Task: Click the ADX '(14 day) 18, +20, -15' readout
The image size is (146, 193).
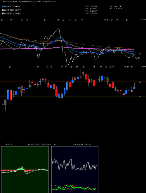Action: pos(82,144)
